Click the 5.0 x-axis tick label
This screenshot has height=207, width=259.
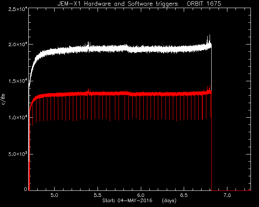(54, 195)
